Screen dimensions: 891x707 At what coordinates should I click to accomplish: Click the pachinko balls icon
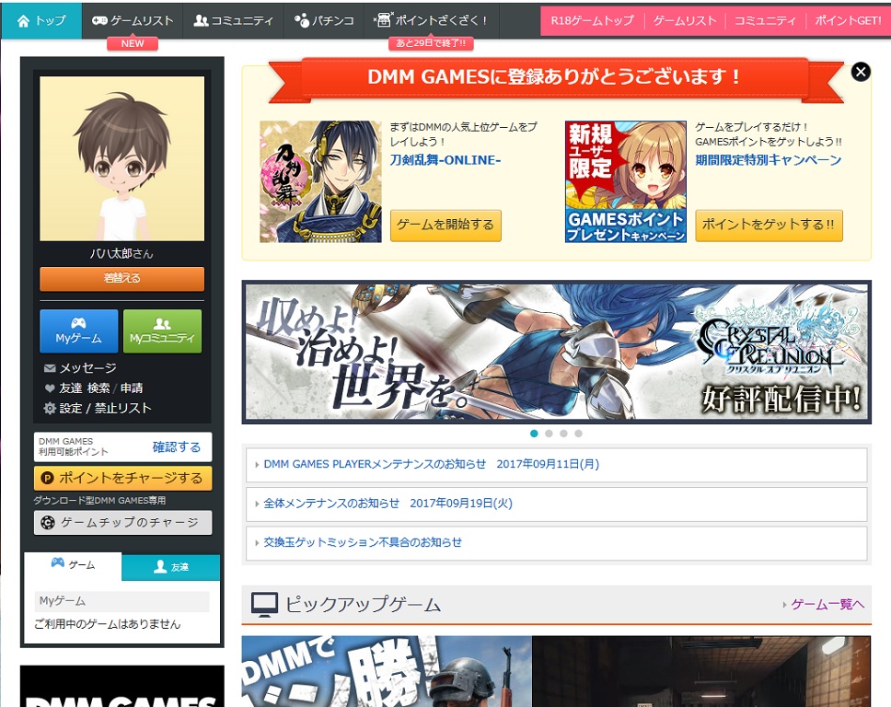click(x=301, y=20)
